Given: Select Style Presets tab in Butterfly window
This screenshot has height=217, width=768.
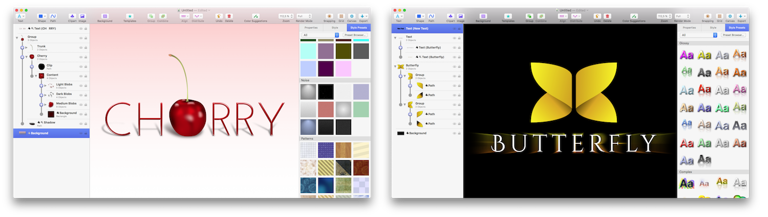Looking at the screenshot, I should click(x=737, y=27).
